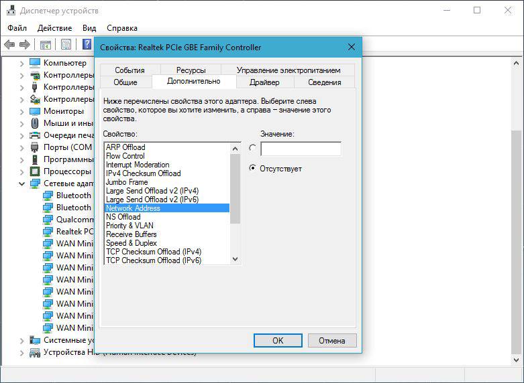Click the Отмена button
Image resolution: width=524 pixels, height=383 pixels.
pyautogui.click(x=331, y=340)
